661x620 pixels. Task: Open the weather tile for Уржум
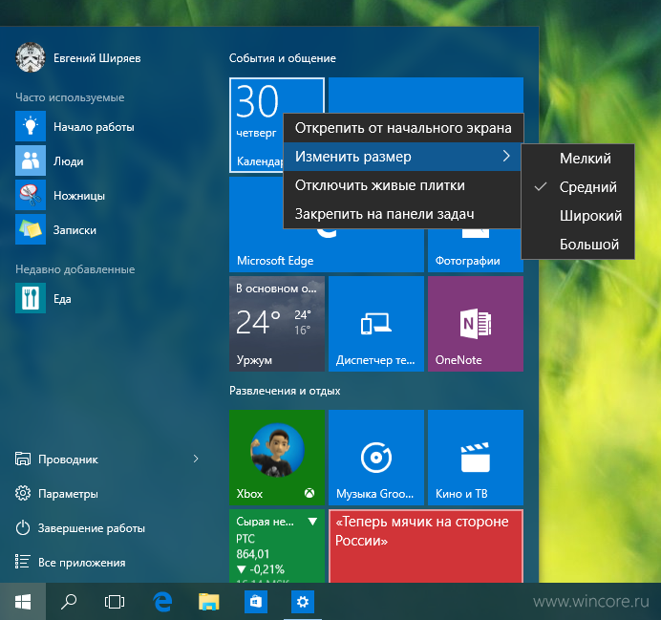(x=277, y=324)
